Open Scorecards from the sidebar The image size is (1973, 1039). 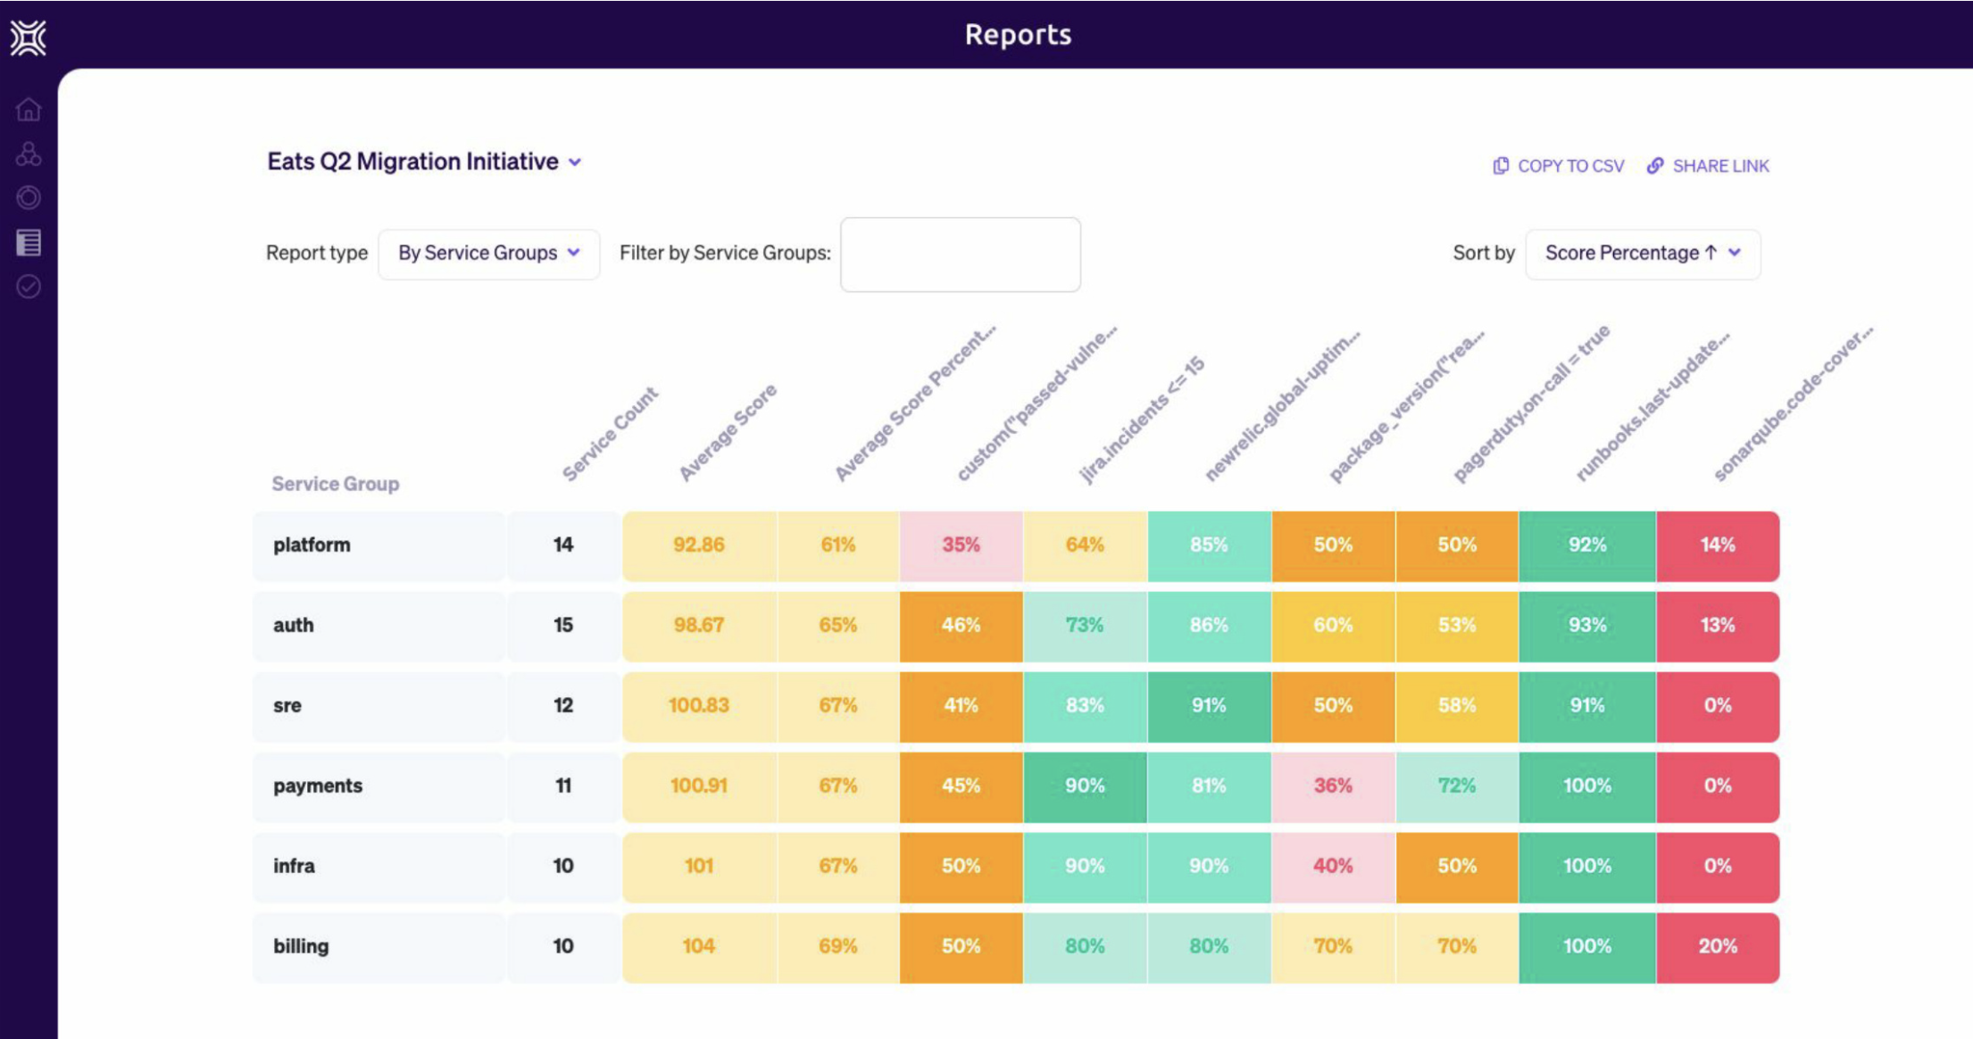[28, 197]
